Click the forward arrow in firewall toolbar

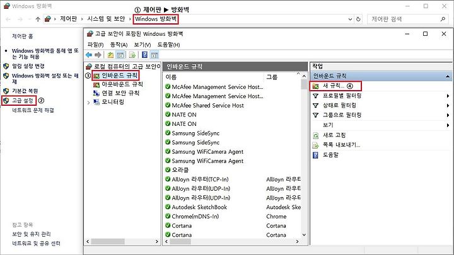tap(98, 55)
